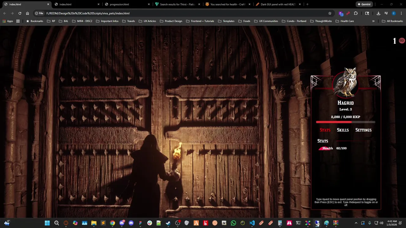The width and height of the screenshot is (406, 228).
Task: Open the Health Care bookmark folder
Action: click(x=345, y=21)
